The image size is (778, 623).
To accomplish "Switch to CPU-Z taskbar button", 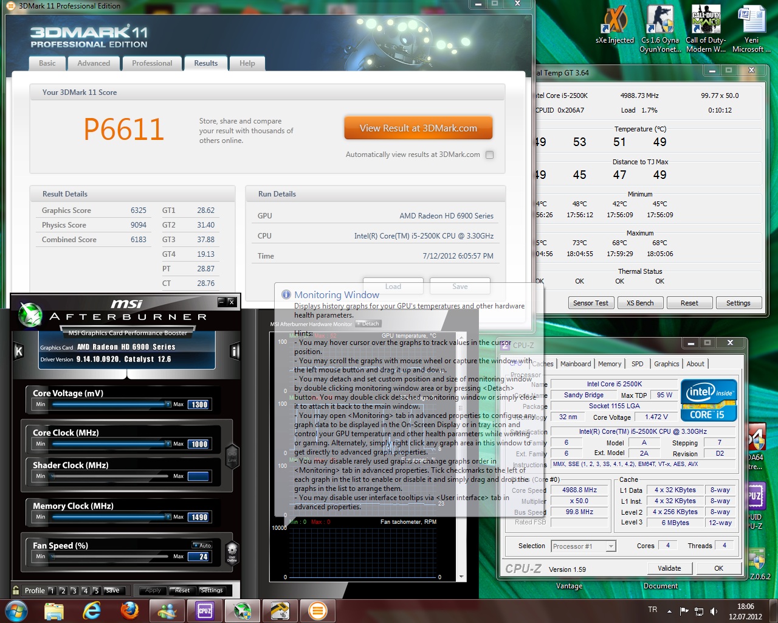I will coord(205,611).
